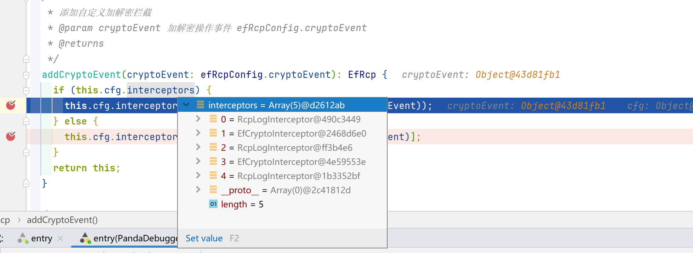The height and width of the screenshot is (253, 693).
Task: Click addCryptoEvent() breadcrumb
Action: 62,220
